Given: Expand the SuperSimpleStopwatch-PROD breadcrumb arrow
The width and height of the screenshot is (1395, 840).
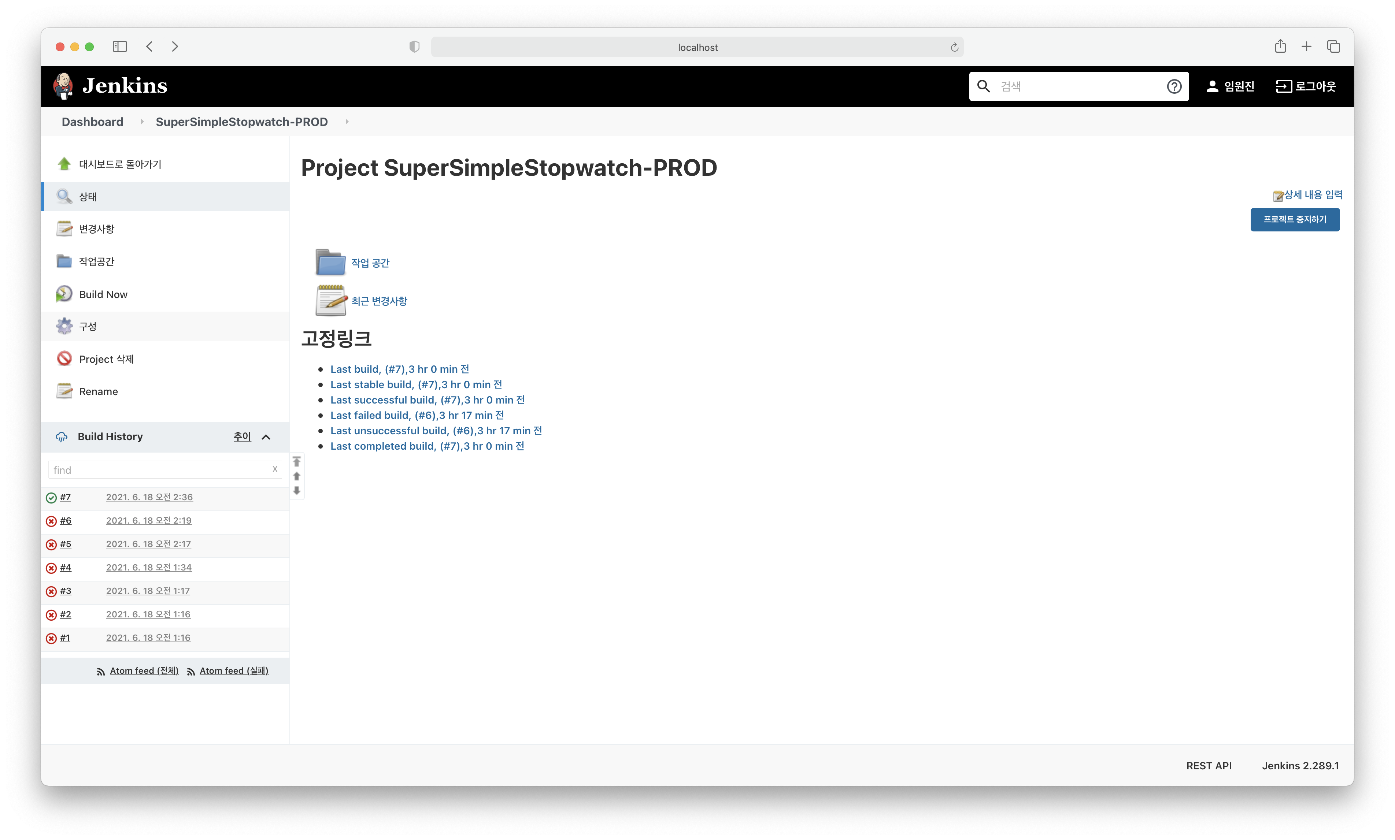Looking at the screenshot, I should point(347,122).
